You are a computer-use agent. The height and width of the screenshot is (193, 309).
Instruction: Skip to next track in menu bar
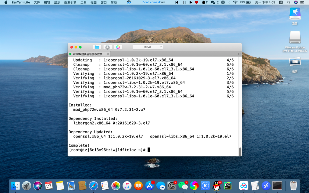click(x=191, y=2)
